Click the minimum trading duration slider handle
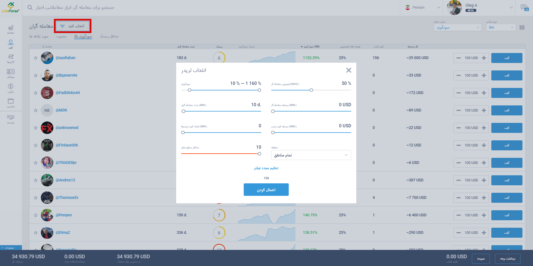The width and height of the screenshot is (533, 266). 183,111
